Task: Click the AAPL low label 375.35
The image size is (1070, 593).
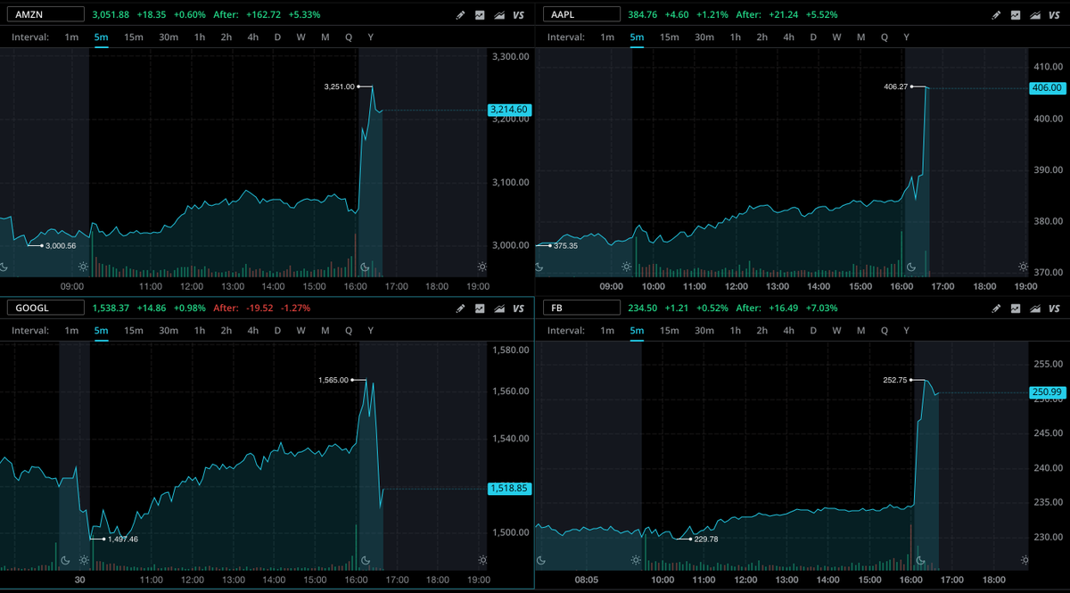Action: pos(565,245)
